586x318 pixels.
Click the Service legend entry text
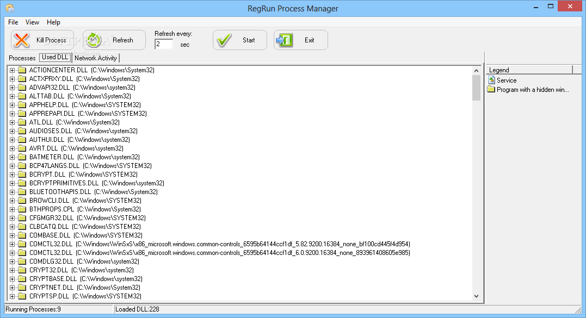[507, 80]
